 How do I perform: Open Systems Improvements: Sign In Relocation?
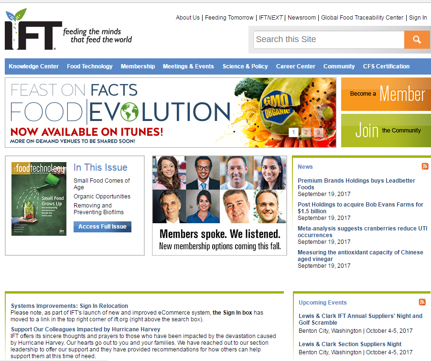(69, 306)
